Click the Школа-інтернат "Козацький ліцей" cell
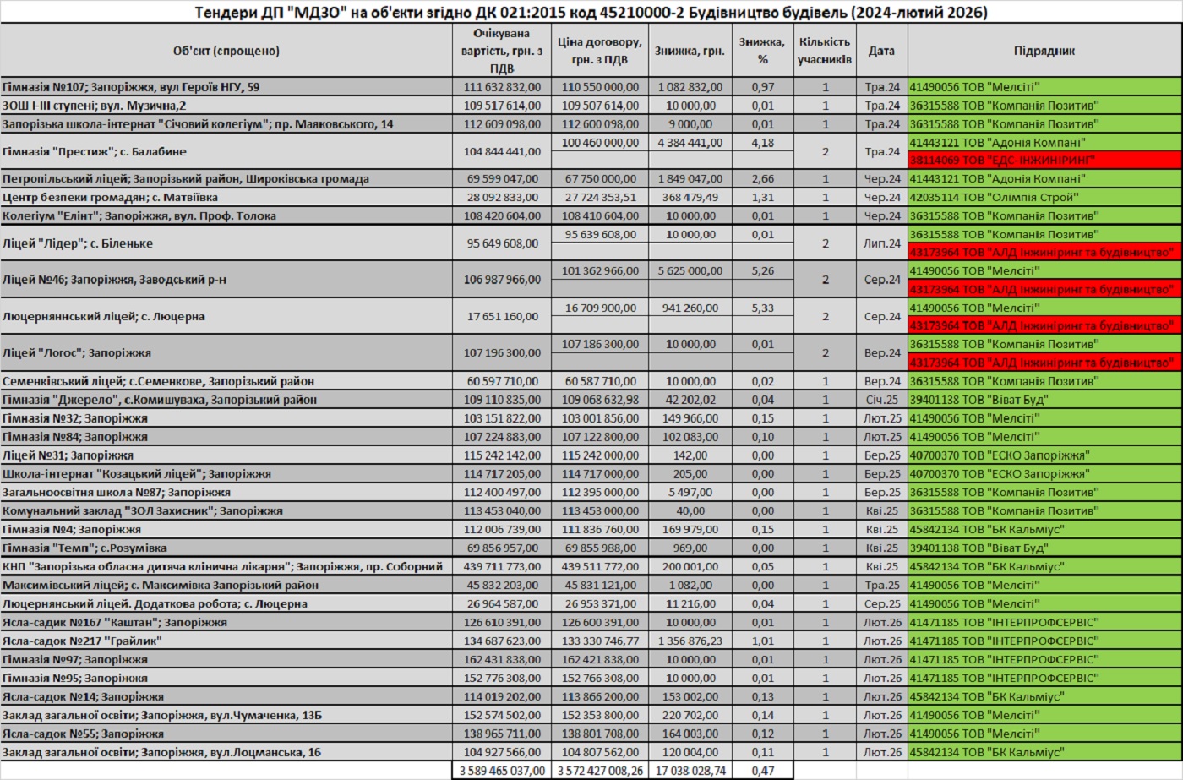The width and height of the screenshot is (1183, 780). pyautogui.click(x=226, y=474)
